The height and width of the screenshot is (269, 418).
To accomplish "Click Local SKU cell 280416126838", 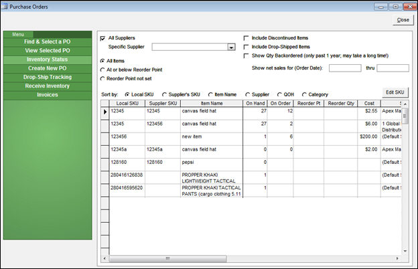I will pos(127,177).
